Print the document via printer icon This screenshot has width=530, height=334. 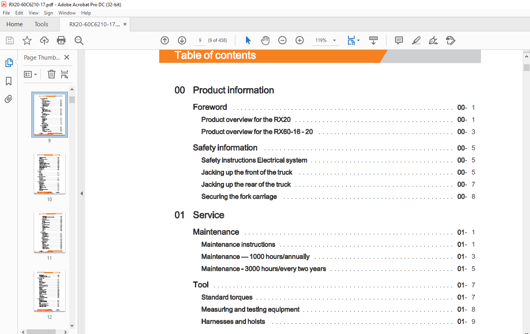coord(61,40)
